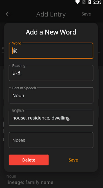Tap the Reading floating label
The height and width of the screenshot is (188, 103).
click(19, 66)
